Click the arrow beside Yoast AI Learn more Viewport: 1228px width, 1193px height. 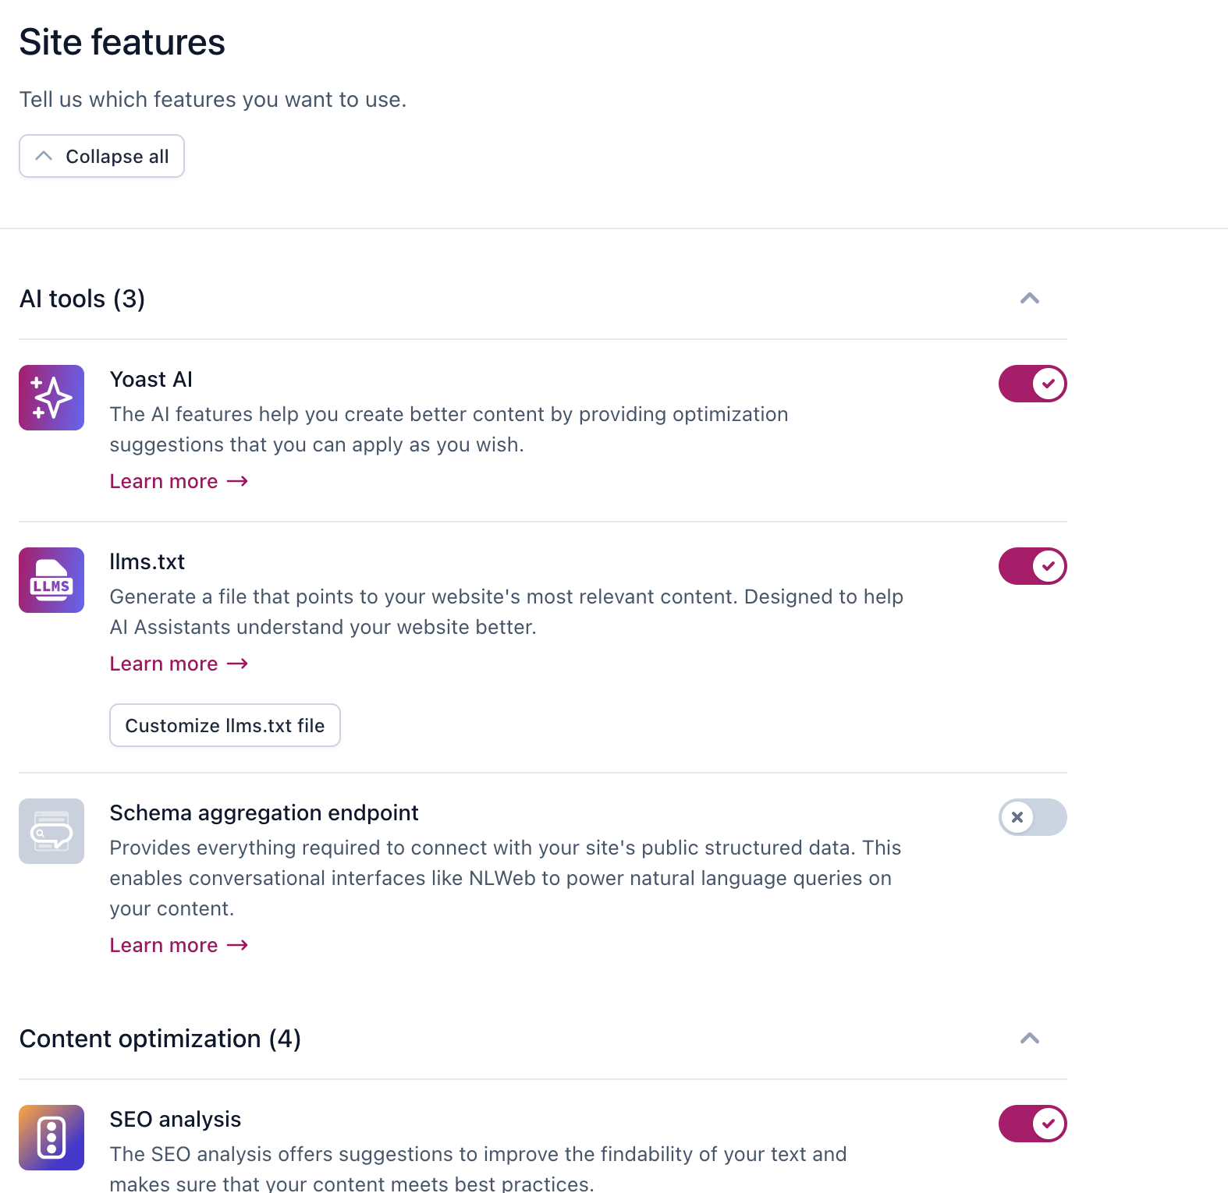(237, 481)
